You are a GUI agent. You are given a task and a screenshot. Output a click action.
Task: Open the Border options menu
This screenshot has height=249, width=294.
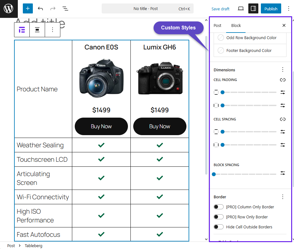point(283,197)
